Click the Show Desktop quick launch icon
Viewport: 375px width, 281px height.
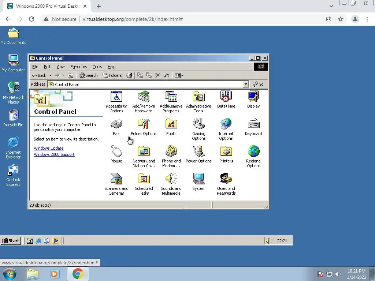click(30, 241)
